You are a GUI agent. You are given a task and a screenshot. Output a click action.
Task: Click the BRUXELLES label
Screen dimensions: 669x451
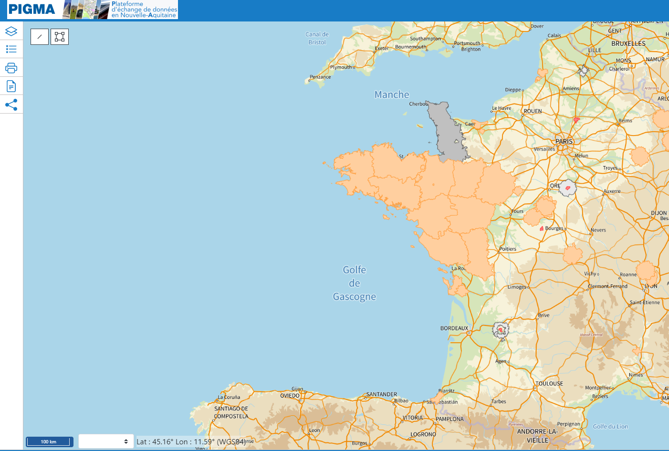click(628, 43)
